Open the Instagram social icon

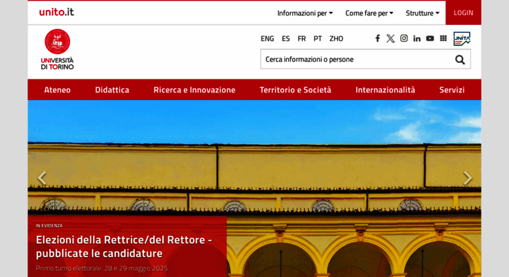click(x=404, y=38)
